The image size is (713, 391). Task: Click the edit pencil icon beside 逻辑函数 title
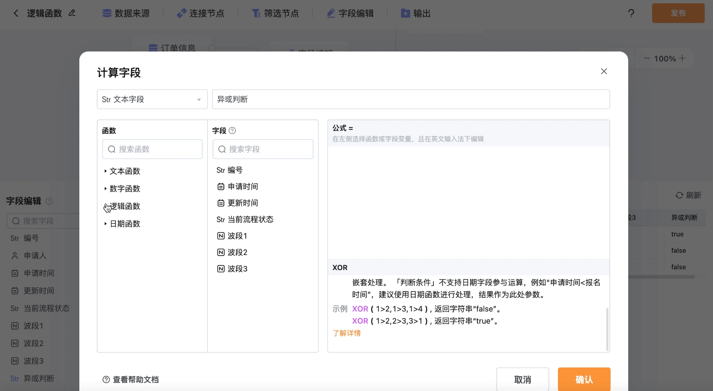(x=72, y=13)
